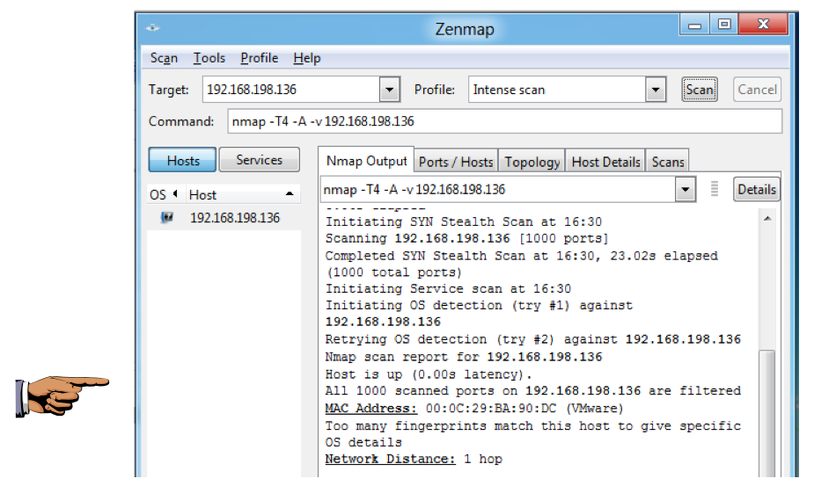The image size is (814, 486).
Task: Click the output scrollbar up arrow
Action: (767, 218)
